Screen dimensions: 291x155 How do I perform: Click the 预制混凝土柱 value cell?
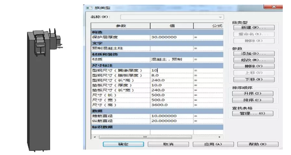click(171, 48)
